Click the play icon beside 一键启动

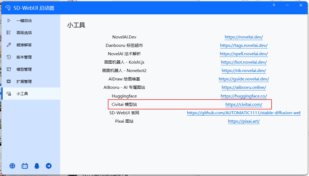(9, 21)
